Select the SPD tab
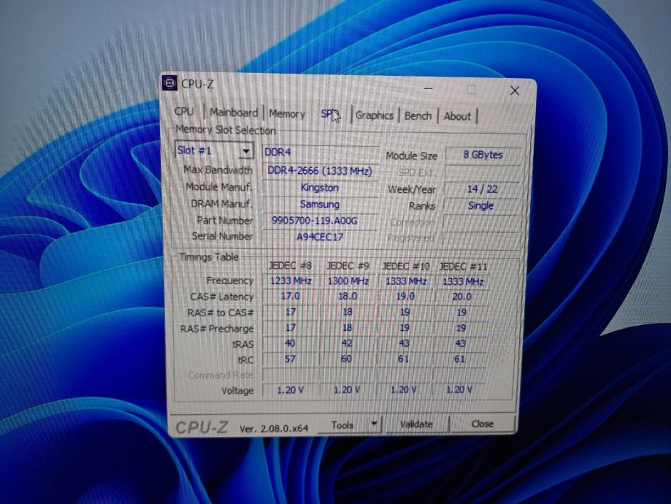 point(330,114)
